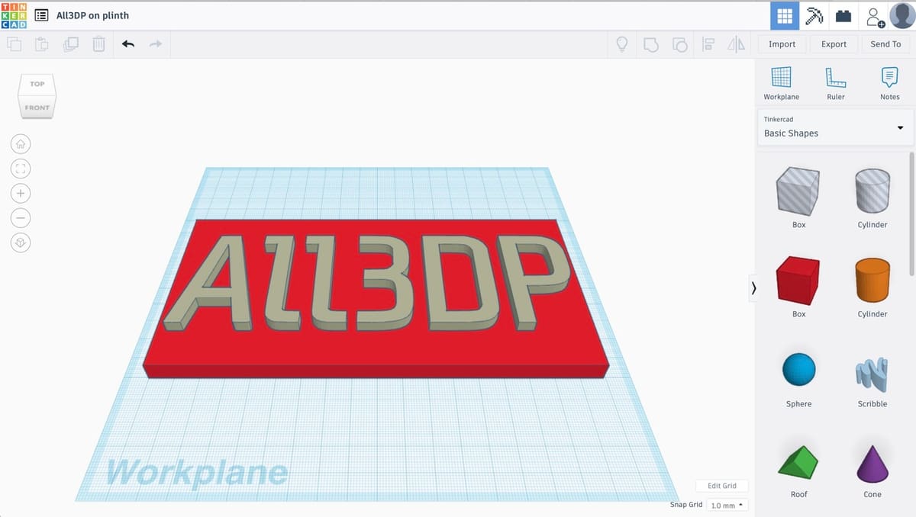
Task: Select the All3DP text object
Action: coord(366,282)
